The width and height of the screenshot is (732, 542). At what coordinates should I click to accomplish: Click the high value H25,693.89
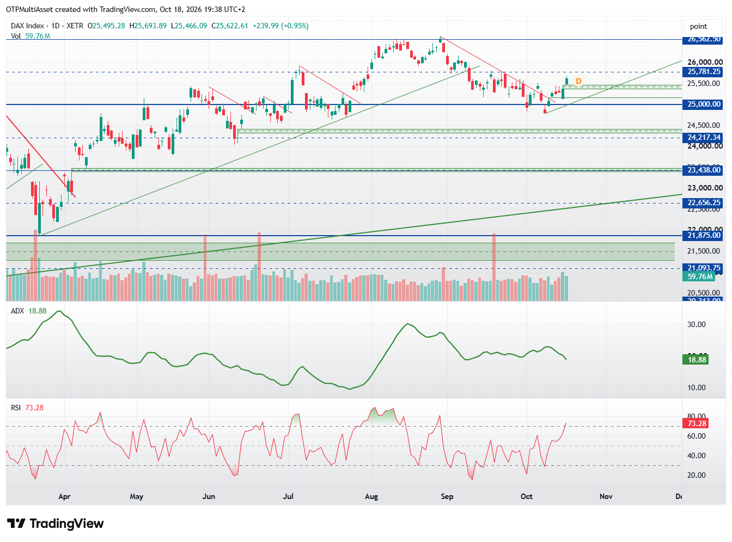pos(148,26)
